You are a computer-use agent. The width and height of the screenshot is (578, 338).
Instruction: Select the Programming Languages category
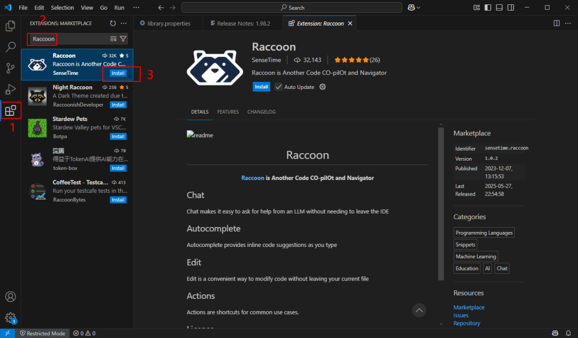point(484,233)
